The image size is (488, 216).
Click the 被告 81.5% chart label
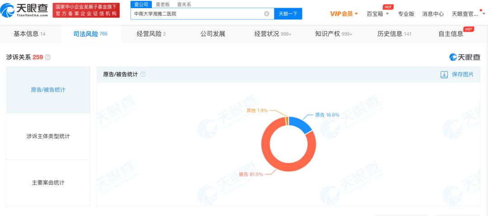point(251,174)
